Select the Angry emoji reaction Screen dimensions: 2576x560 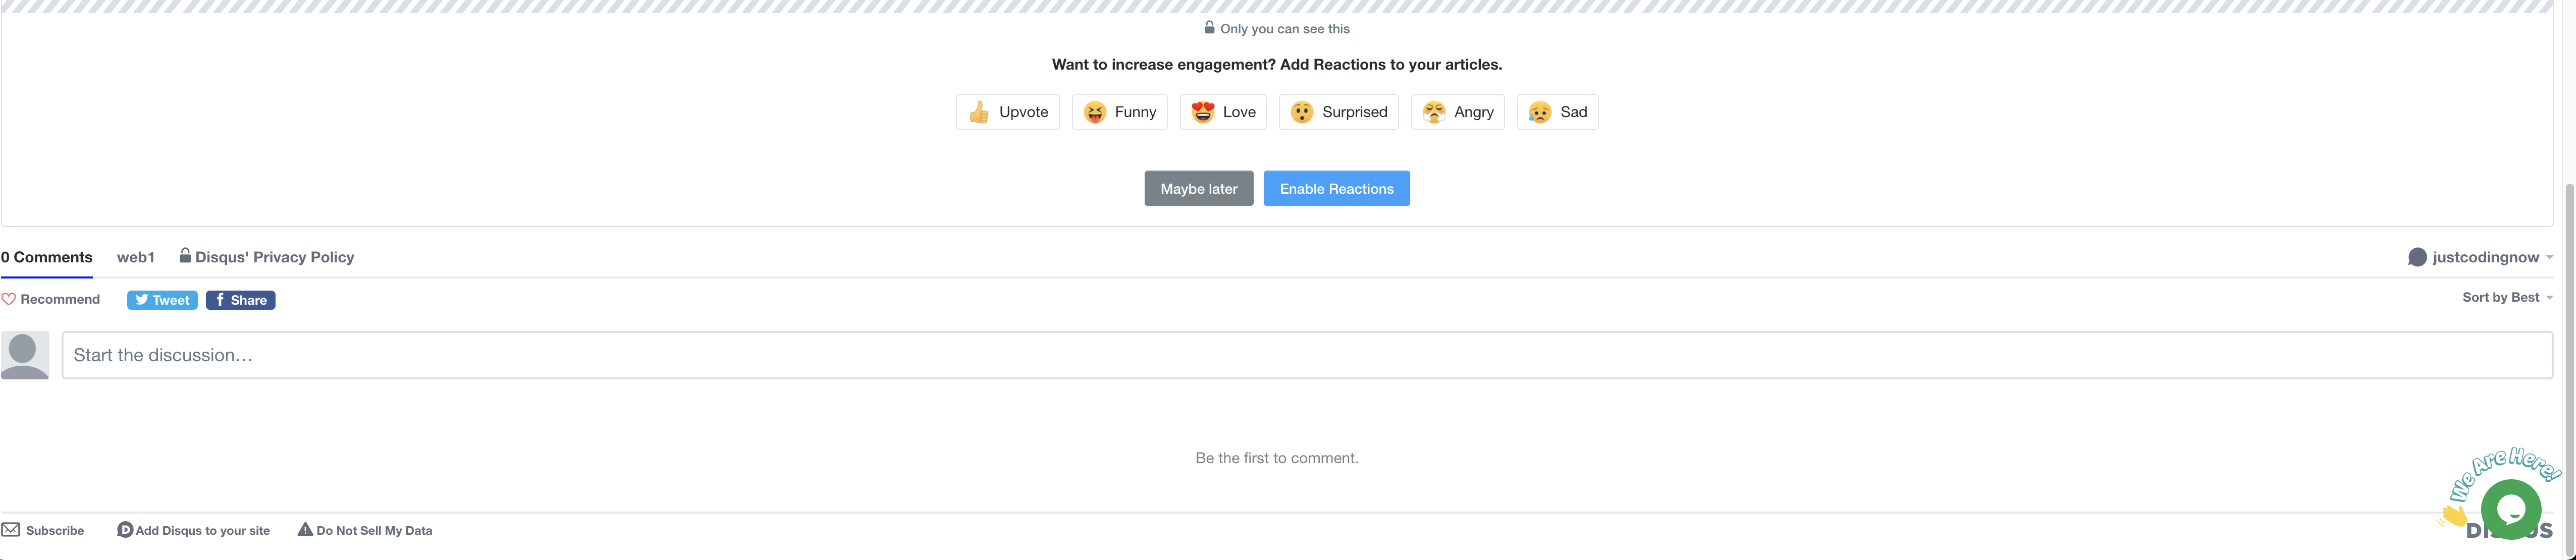click(1457, 112)
